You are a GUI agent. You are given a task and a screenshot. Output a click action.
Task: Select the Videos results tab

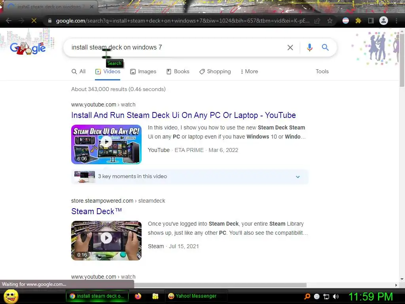[108, 72]
